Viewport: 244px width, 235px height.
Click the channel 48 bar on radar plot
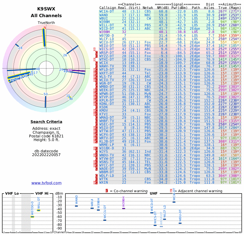[22, 70]
